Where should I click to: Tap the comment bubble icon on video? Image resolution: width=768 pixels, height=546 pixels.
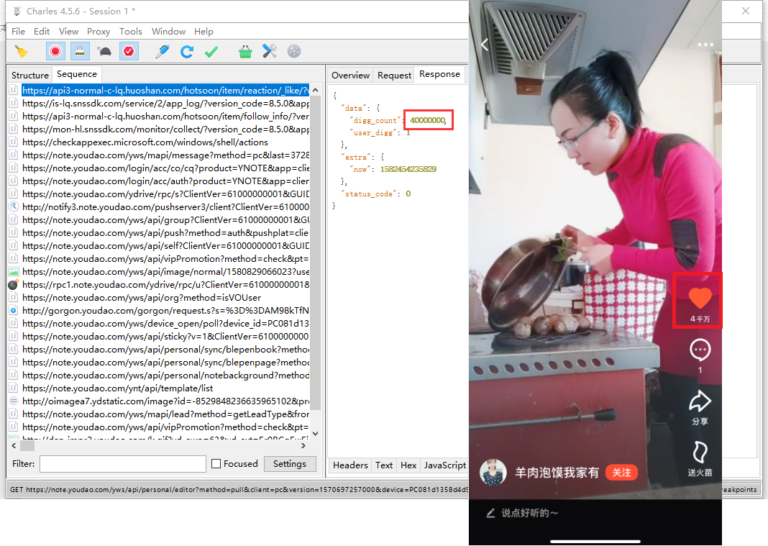700,350
